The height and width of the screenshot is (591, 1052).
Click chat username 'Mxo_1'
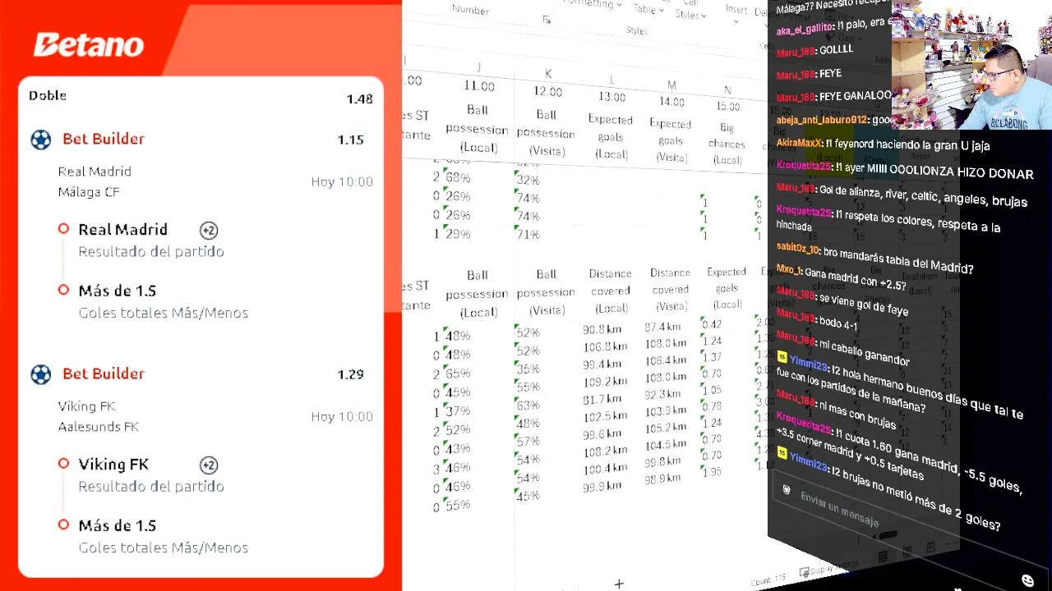point(788,269)
